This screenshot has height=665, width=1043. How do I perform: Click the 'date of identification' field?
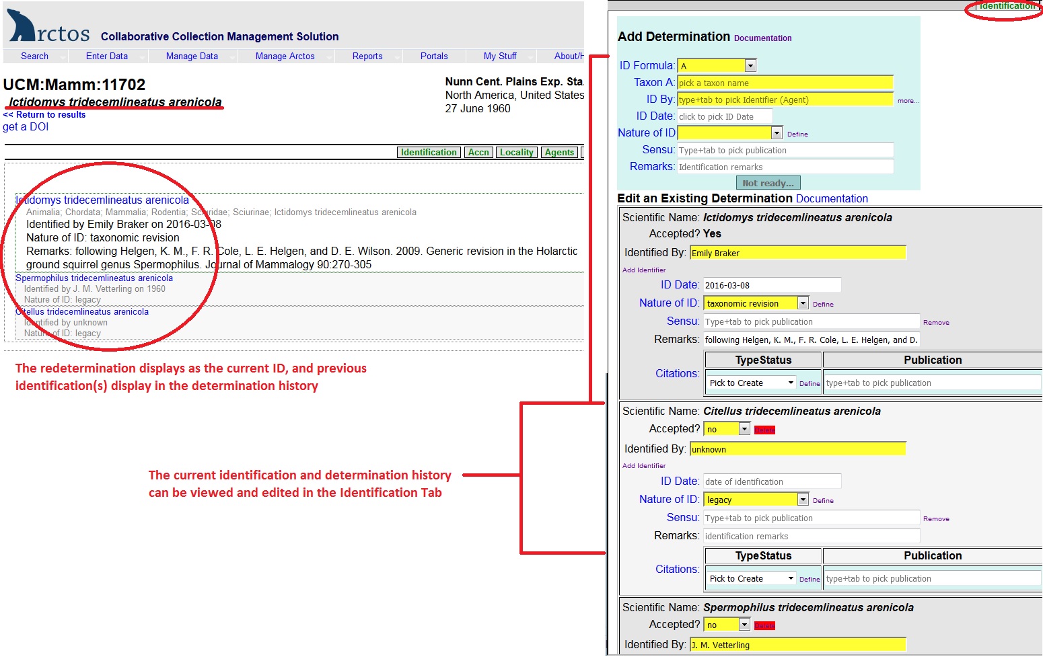coord(772,481)
